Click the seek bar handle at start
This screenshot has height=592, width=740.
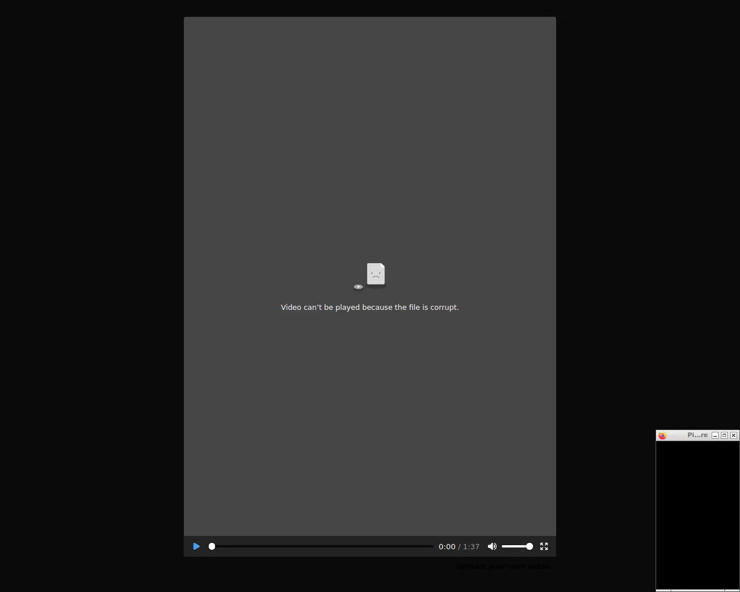(212, 546)
